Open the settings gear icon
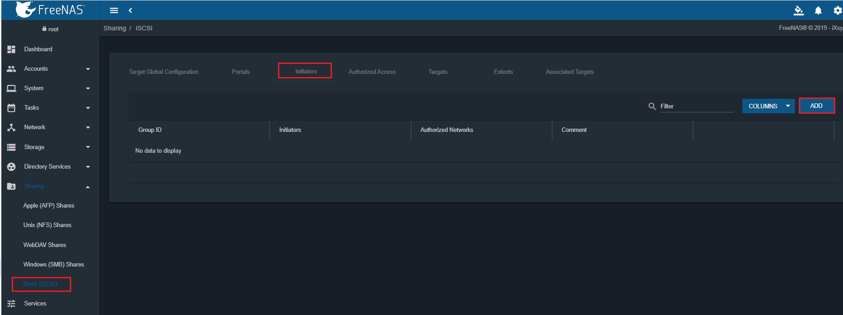The image size is (843, 315). pos(837,10)
